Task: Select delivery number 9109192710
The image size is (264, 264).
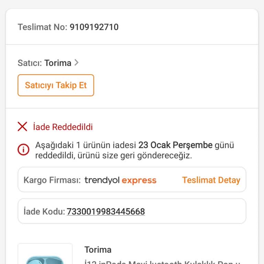Action: (x=94, y=27)
